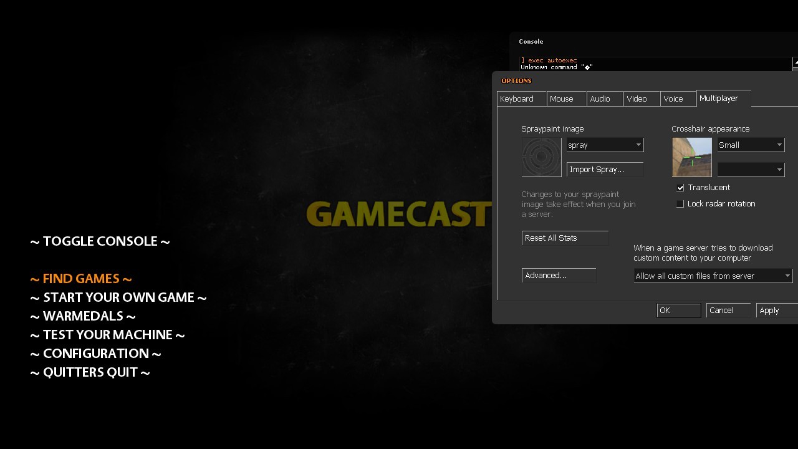Enable Lock radar rotation
The width and height of the screenshot is (798, 449).
[x=680, y=203]
